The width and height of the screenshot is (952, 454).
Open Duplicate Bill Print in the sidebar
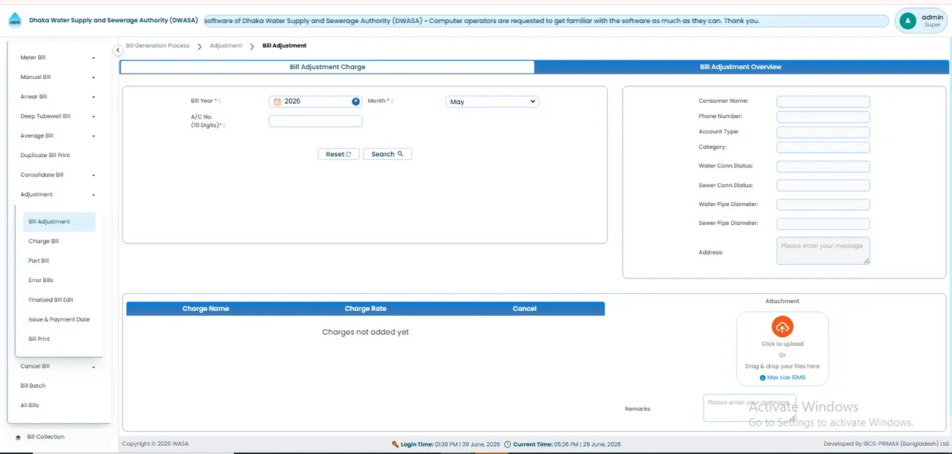click(x=45, y=156)
